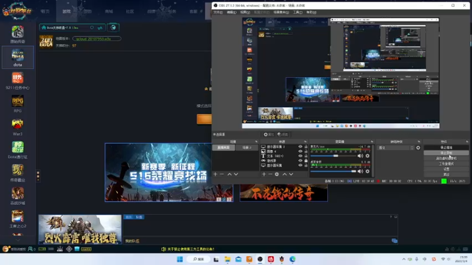Toggle visibility of the 游戏源 source
The image size is (472, 265).
point(300,161)
